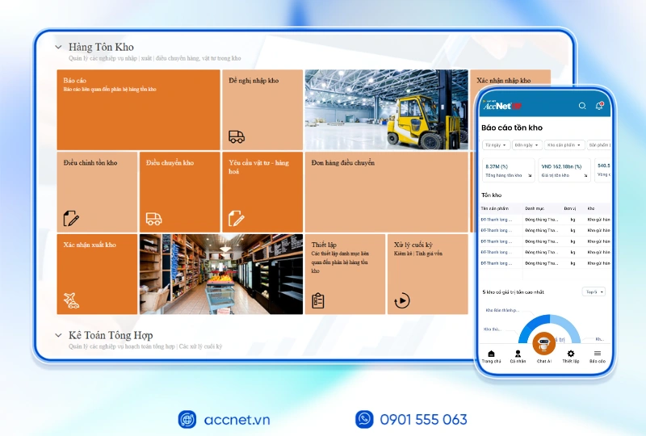
Task: Open the Sản phẩm filter dropdown
Action: click(x=599, y=145)
